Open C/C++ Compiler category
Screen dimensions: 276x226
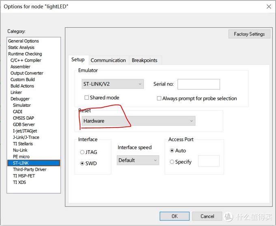coord(26,60)
